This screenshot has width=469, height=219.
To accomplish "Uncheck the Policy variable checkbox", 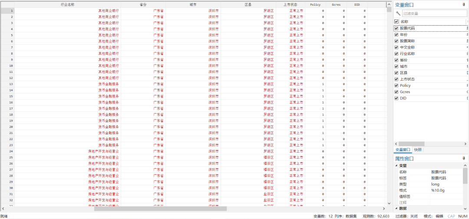I will tap(396, 85).
